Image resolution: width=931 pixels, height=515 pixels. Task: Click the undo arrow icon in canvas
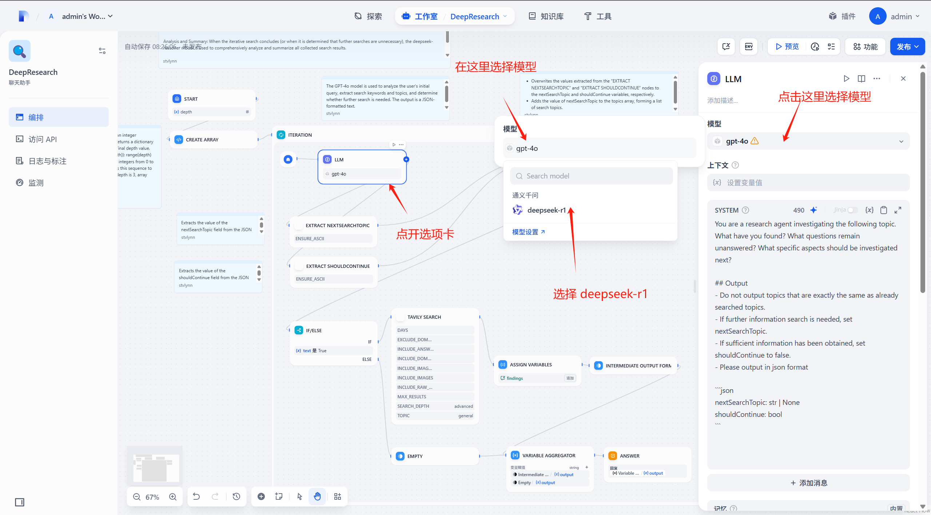click(x=197, y=496)
